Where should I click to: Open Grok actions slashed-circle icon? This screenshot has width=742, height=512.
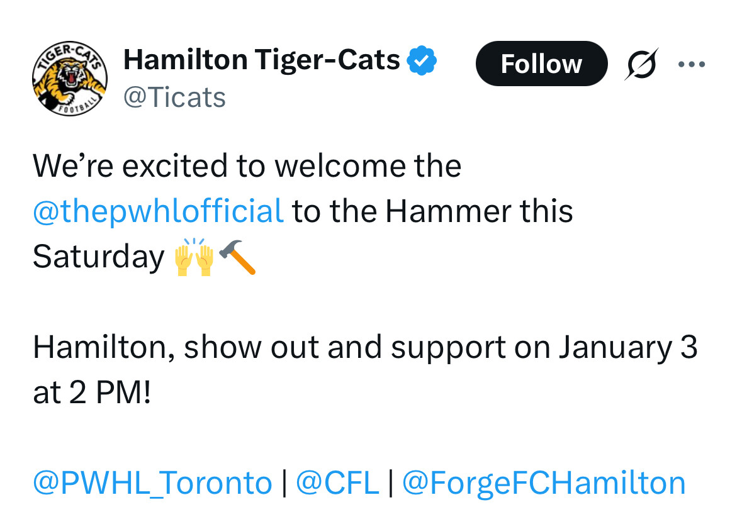(641, 64)
